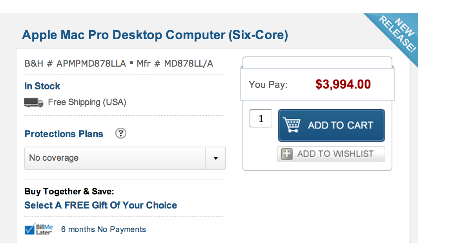Click the Protections Plans heading
The width and height of the screenshot is (452, 243).
coord(64,134)
